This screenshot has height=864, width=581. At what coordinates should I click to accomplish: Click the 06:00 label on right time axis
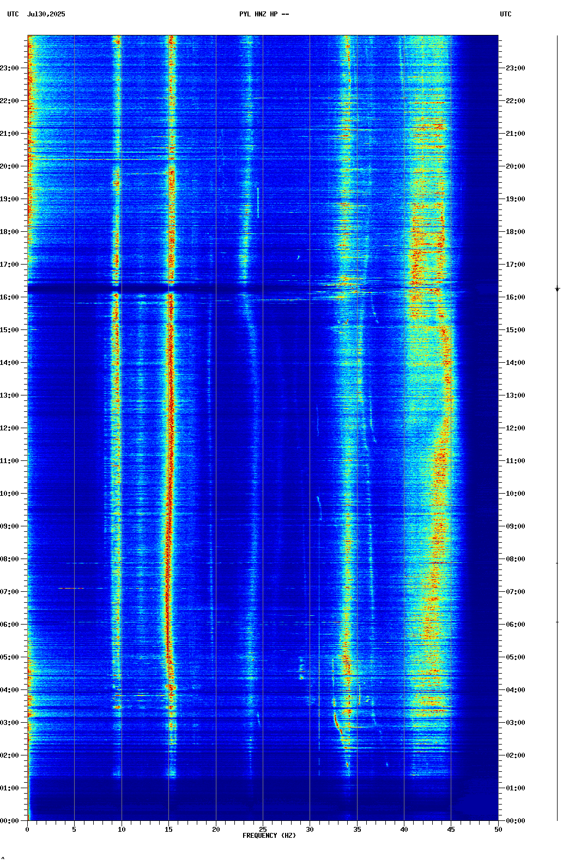516,625
